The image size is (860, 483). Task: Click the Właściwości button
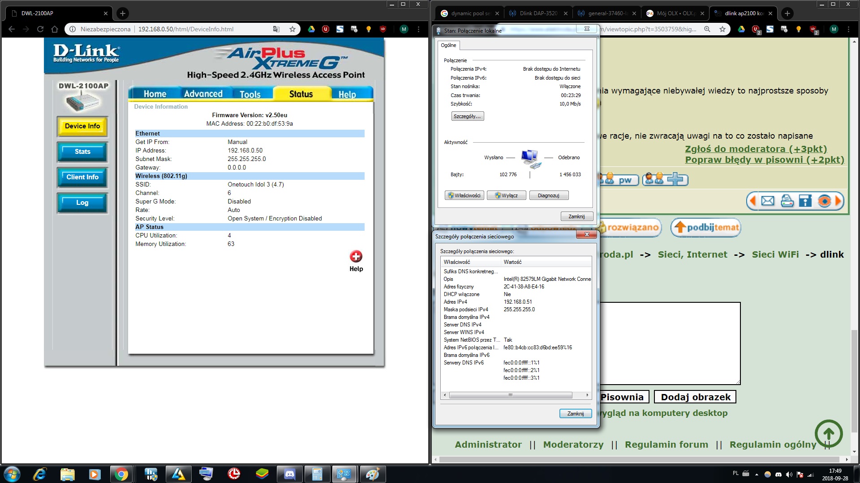coord(464,195)
